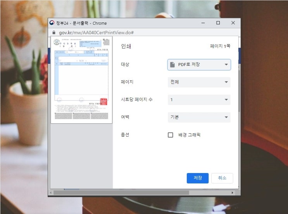Screen dimensions: 288x214
Task: Click the gov.kr URL text in the address bar
Action: 96,32
